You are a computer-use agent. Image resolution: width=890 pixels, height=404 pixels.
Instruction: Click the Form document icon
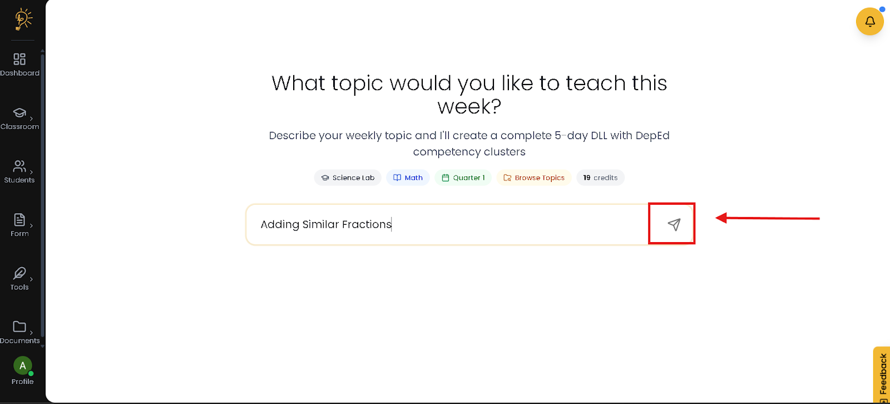[x=19, y=220]
